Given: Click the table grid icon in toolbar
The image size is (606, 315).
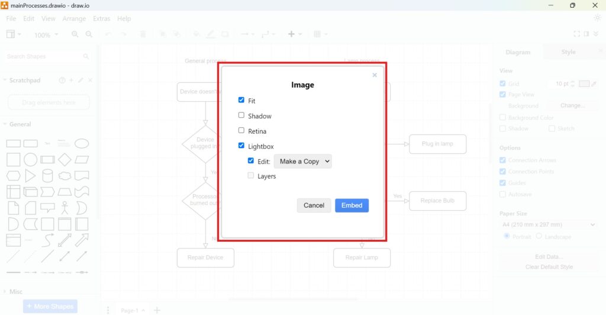Looking at the screenshot, I should point(317,34).
